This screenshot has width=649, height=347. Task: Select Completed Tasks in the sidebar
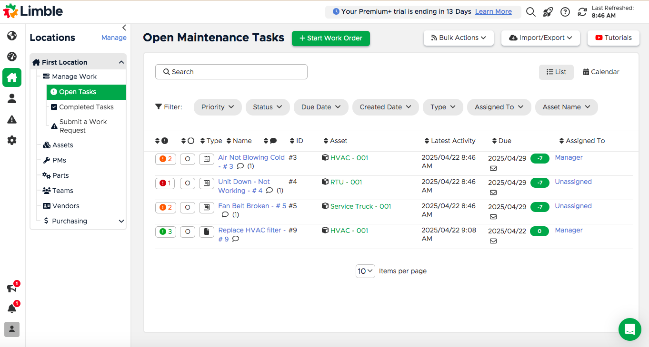point(86,107)
